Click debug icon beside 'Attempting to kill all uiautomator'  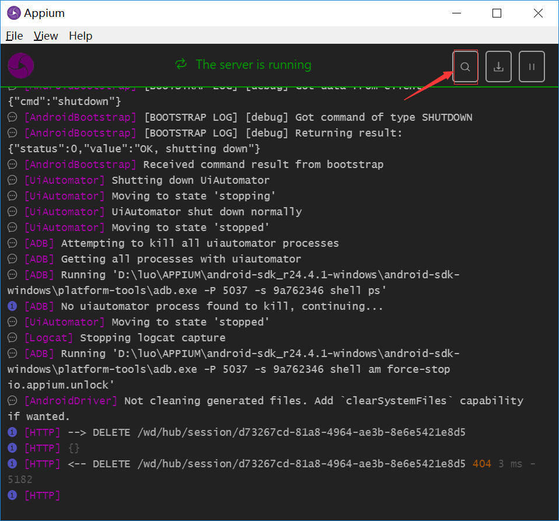coord(12,243)
